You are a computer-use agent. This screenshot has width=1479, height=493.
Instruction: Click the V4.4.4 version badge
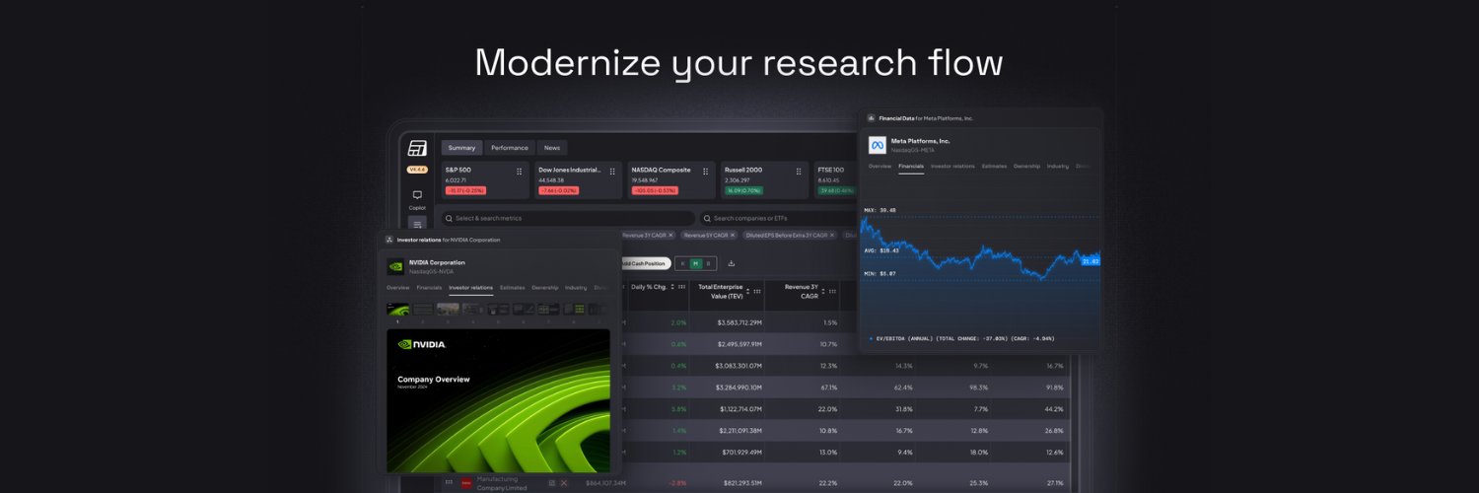coord(417,170)
